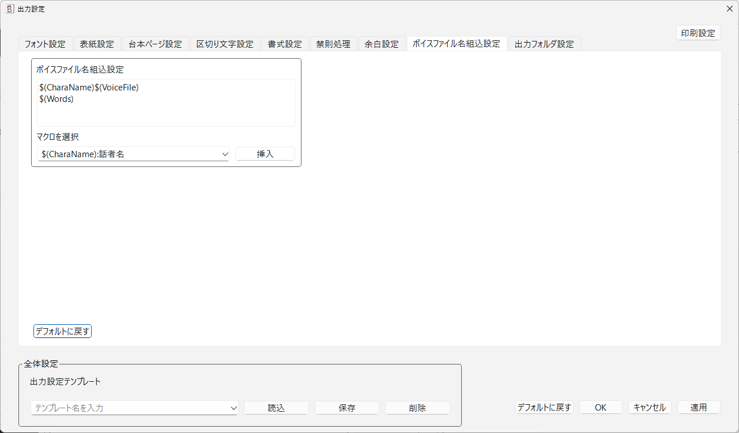Reset all settings with デフォルトに戻す

click(x=544, y=407)
